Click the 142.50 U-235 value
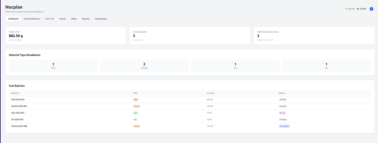Image resolution: width=378 pixels, height=143 pixels. click(210, 126)
